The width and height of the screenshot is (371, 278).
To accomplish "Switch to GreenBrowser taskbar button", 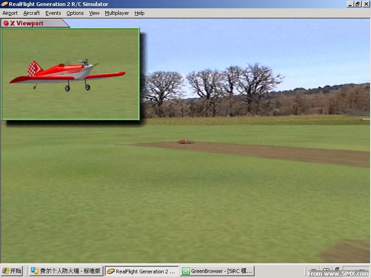I will point(217,271).
